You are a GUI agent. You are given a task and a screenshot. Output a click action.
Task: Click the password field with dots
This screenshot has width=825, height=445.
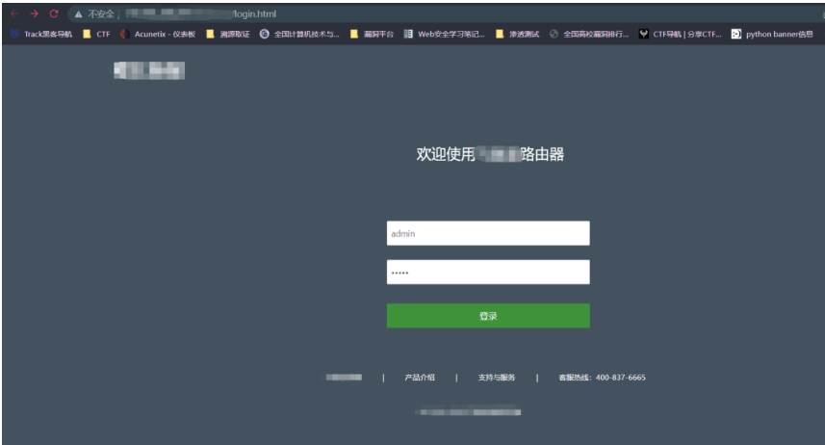(488, 273)
